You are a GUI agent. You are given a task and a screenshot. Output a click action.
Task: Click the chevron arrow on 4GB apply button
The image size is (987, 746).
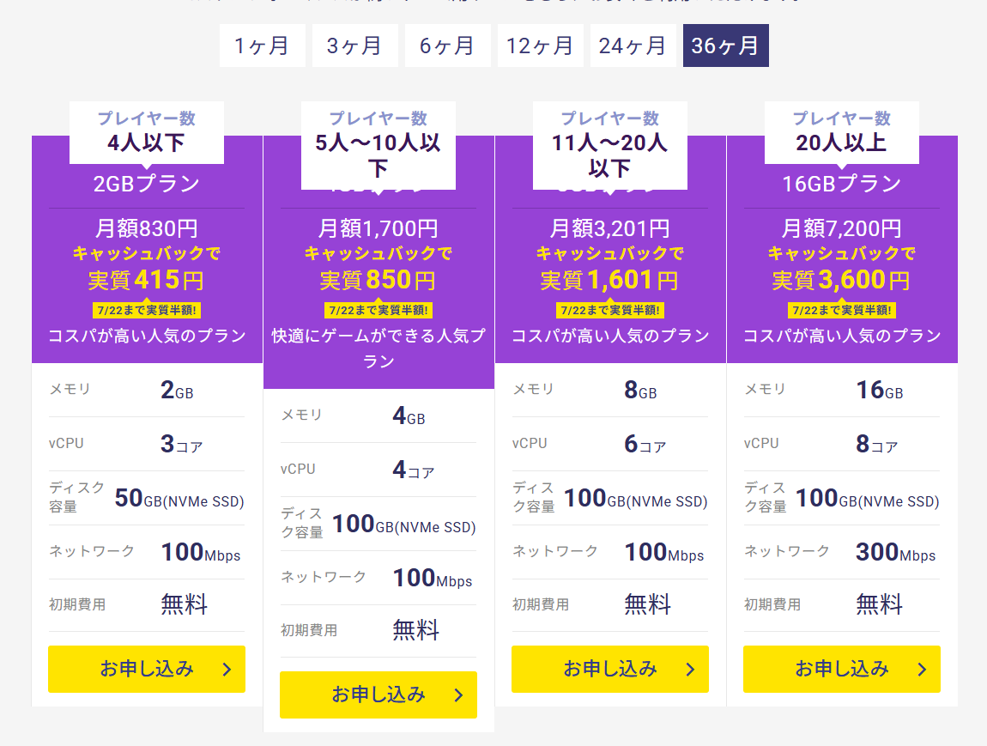pos(459,695)
